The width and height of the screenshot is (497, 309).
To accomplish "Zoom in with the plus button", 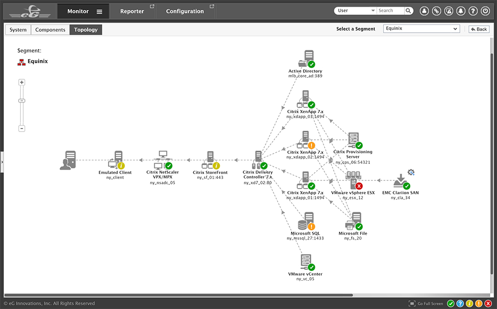I will pos(22,82).
